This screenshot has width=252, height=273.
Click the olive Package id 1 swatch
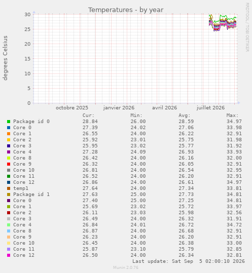(9, 194)
